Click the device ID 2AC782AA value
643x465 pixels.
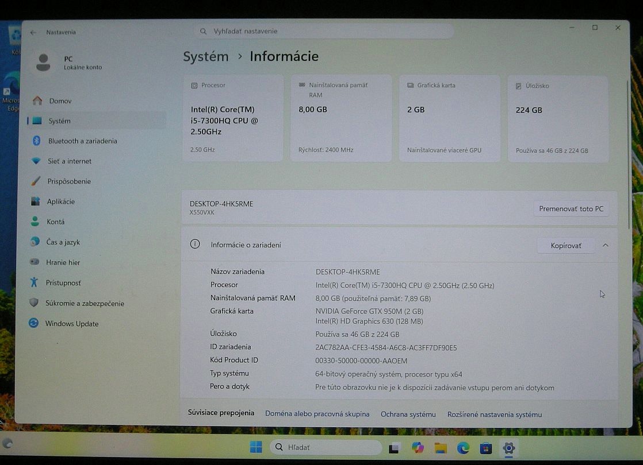click(386, 347)
